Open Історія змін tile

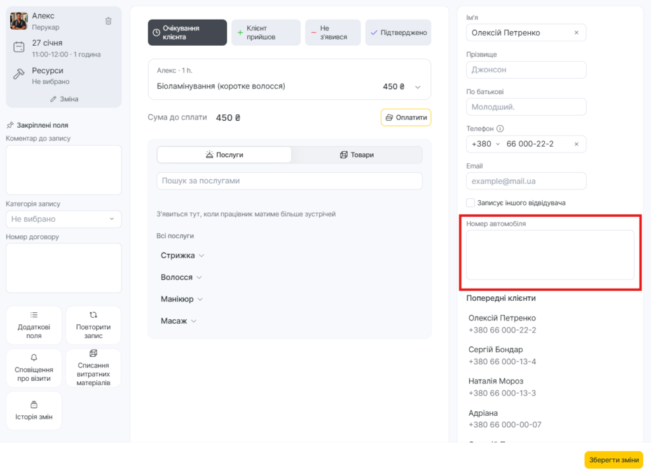pyautogui.click(x=34, y=411)
